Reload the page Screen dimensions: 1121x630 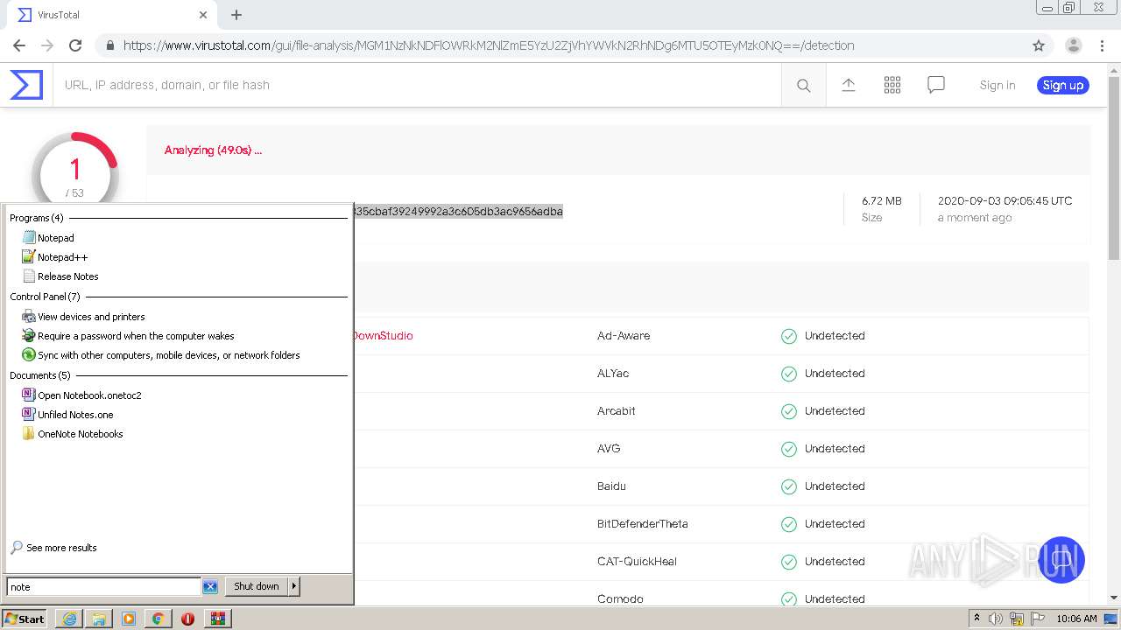pyautogui.click(x=75, y=45)
